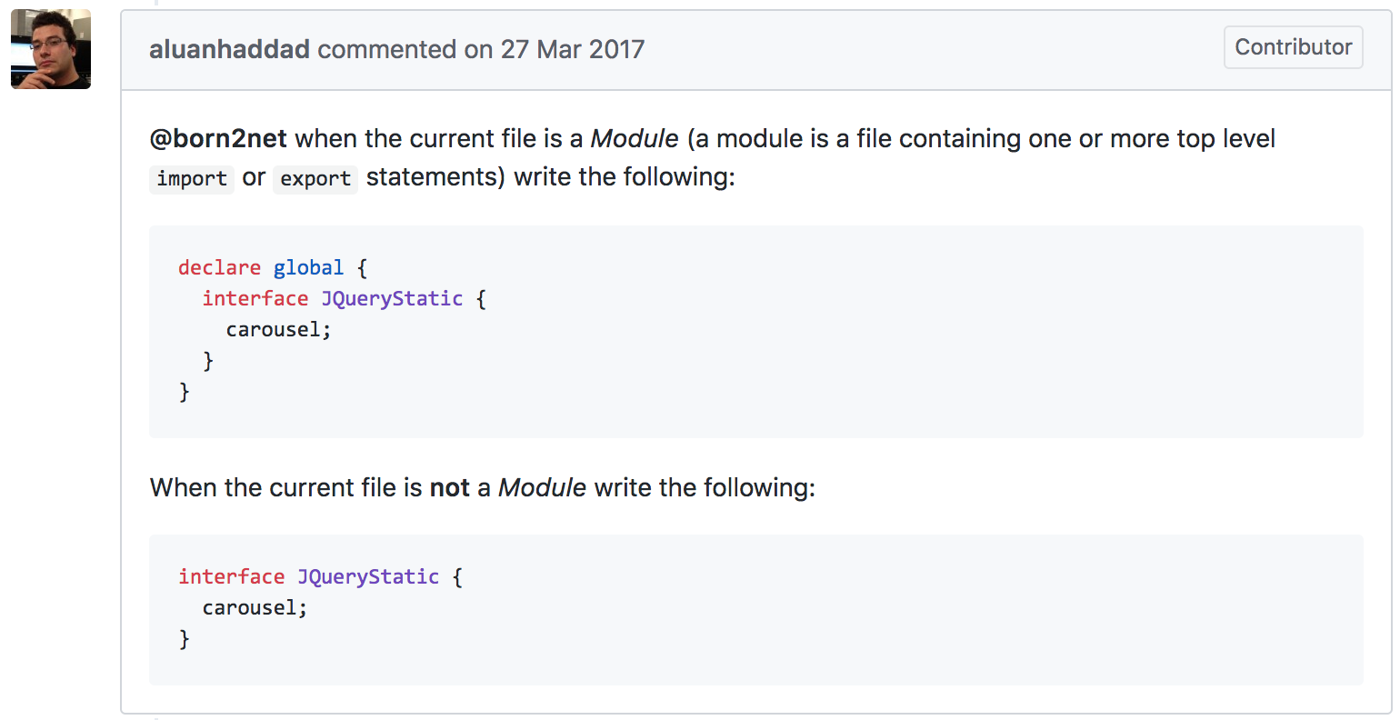
Task: Click the closing brace of second code block
Action: pyautogui.click(x=185, y=639)
